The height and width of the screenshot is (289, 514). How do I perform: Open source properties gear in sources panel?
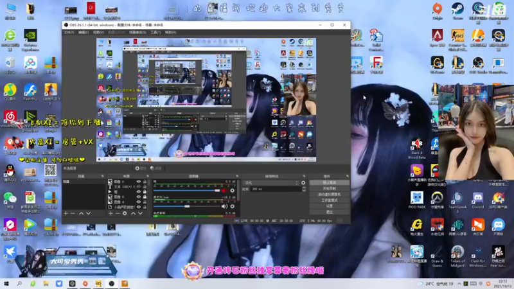tap(125, 213)
